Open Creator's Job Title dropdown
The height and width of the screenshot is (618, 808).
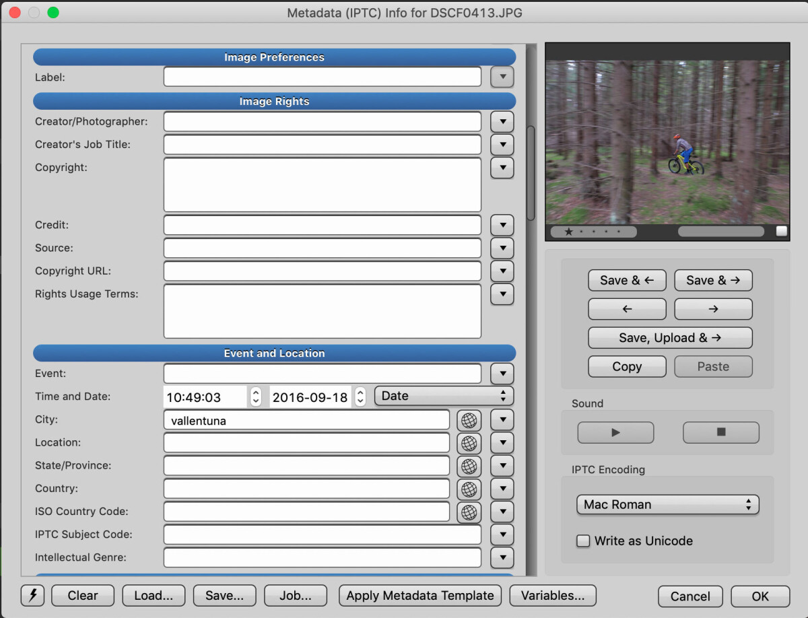[502, 145]
